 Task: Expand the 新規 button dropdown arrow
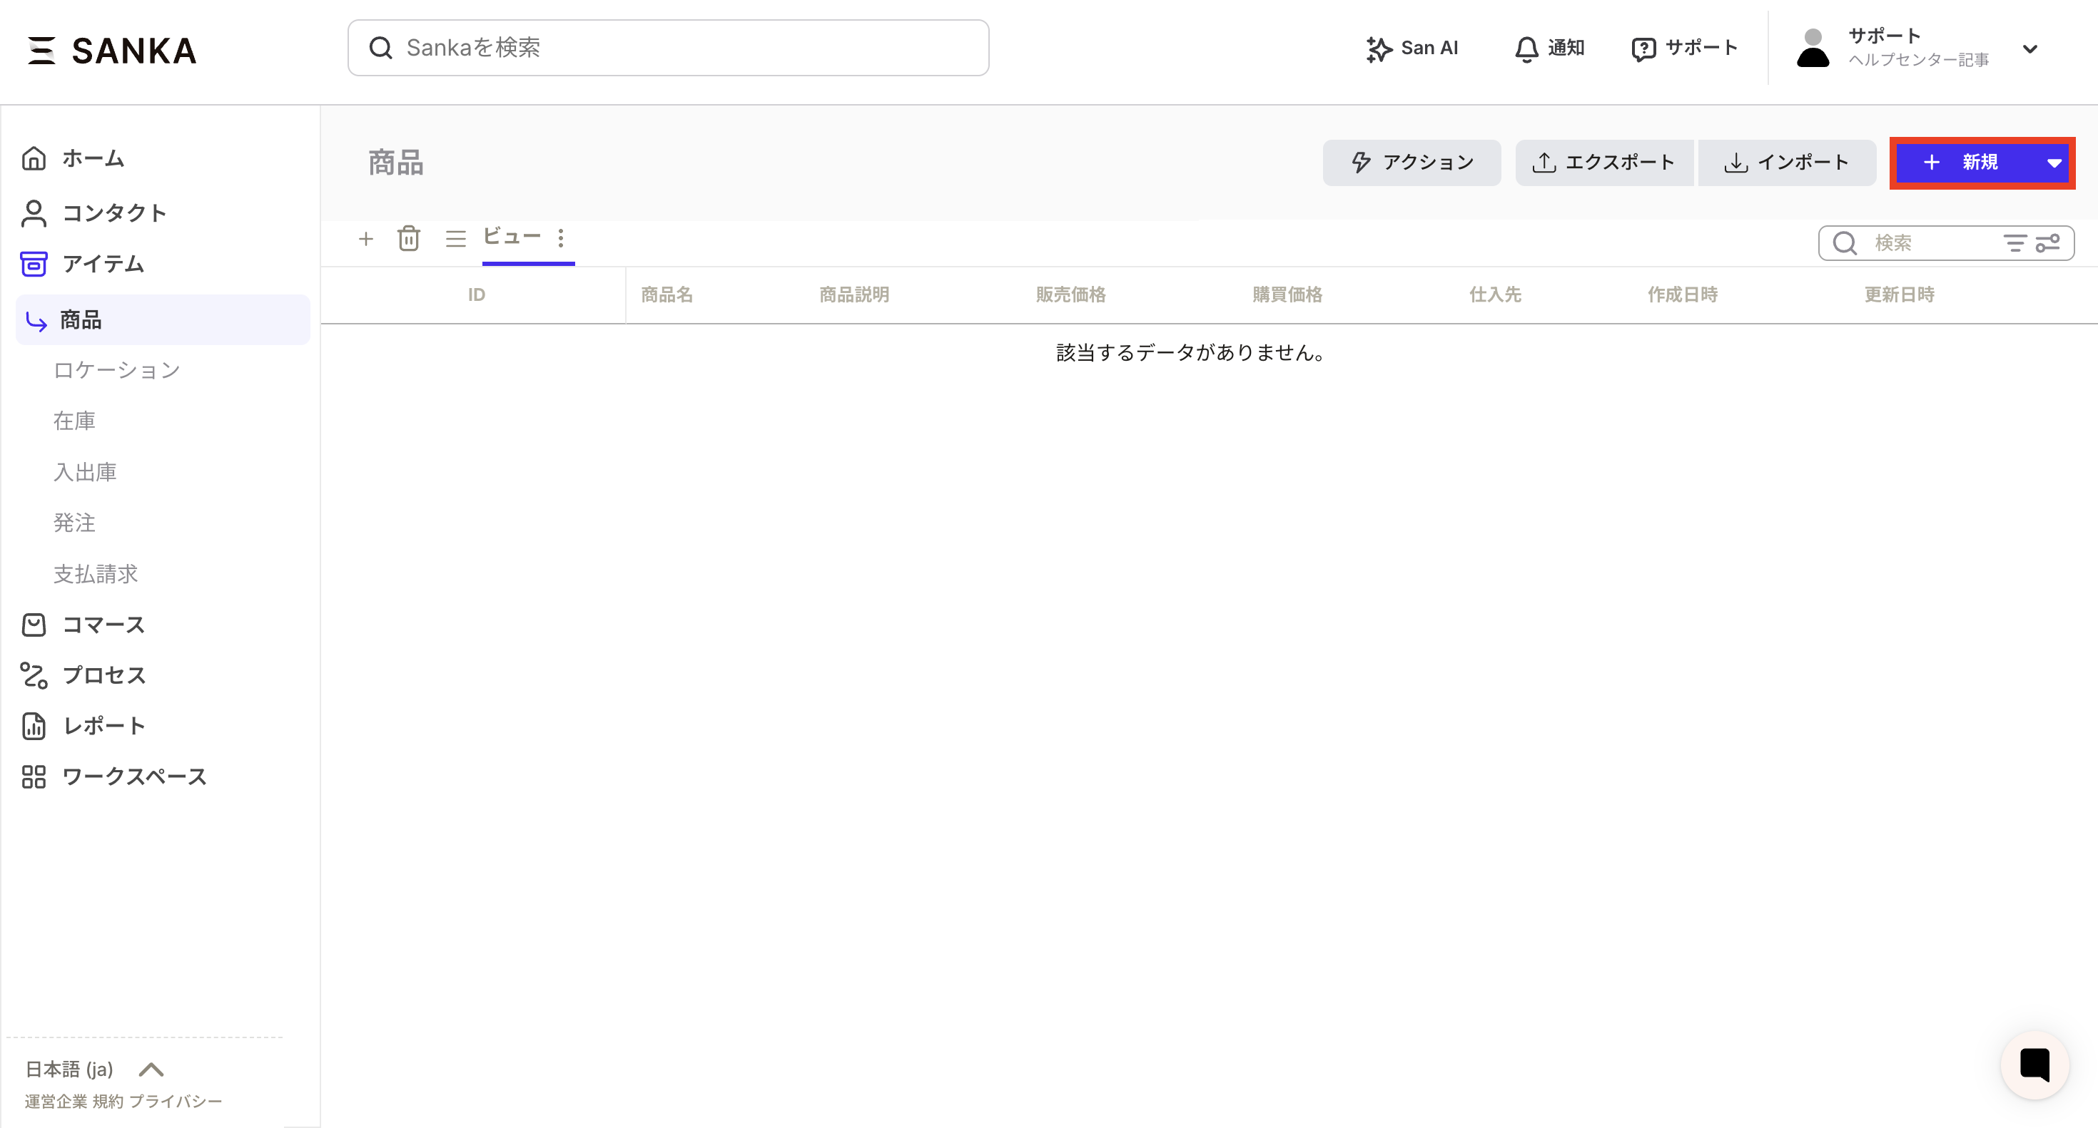(2053, 163)
